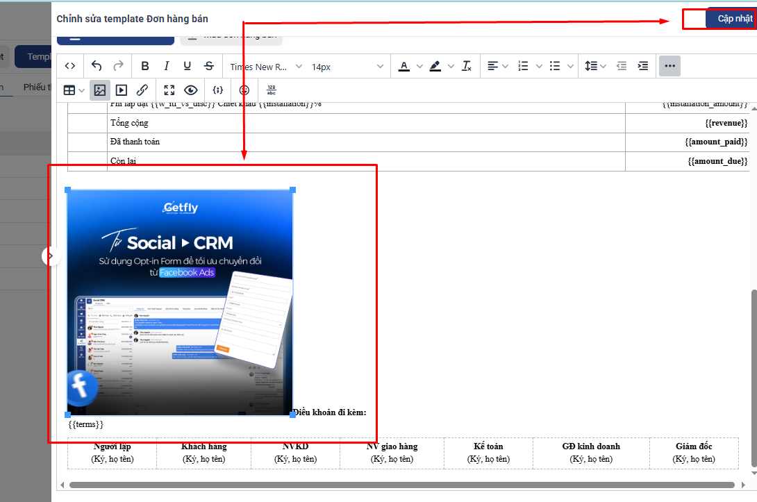
Task: Undo the last edit
Action: 97,66
